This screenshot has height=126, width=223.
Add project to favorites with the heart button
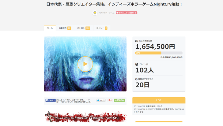pyautogui.click(x=127, y=13)
